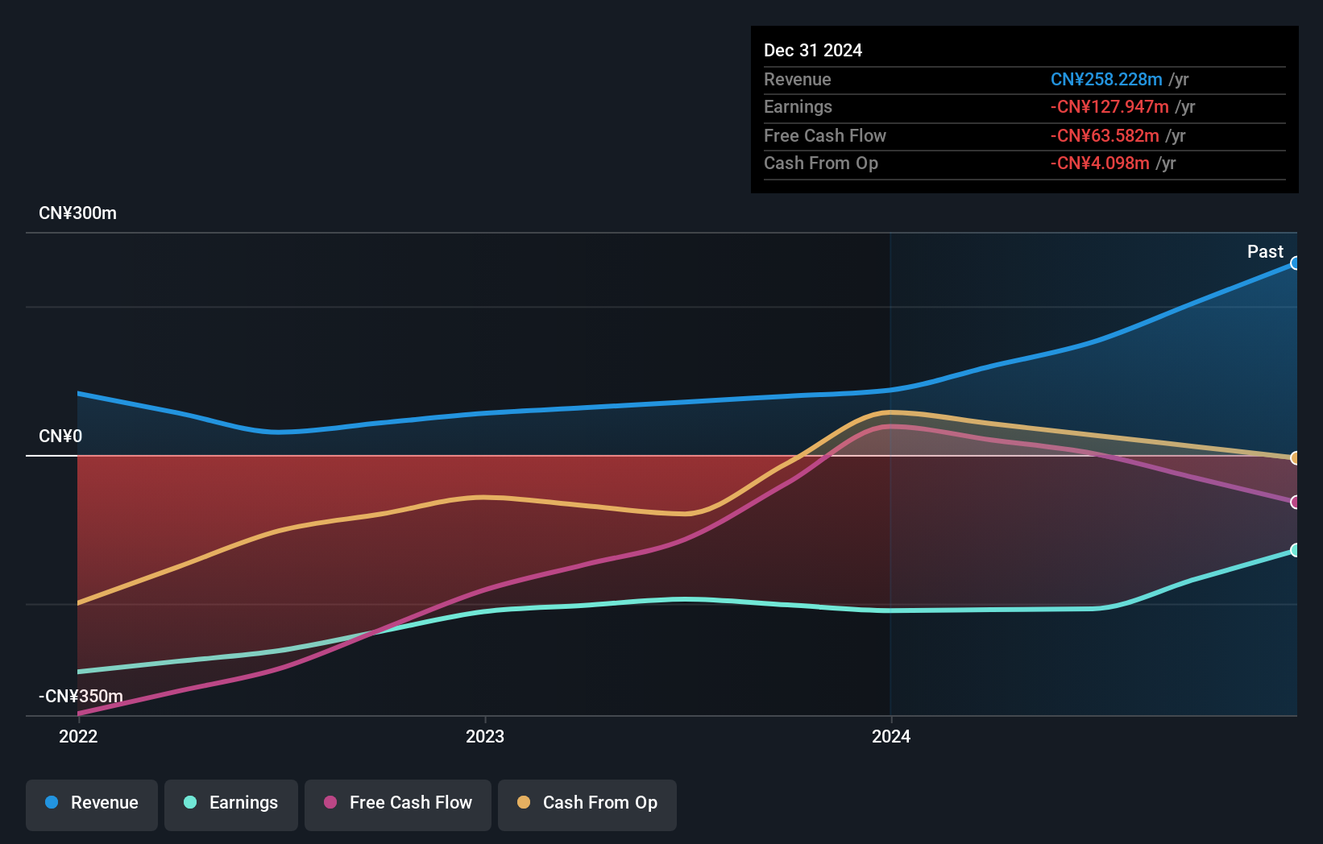Click the Past section label
Viewport: 1323px width, 844px height.
coord(1265,251)
